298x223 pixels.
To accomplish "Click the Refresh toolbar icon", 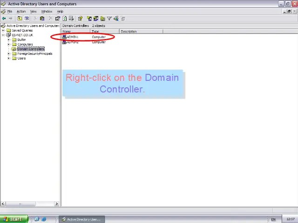I will [65, 19].
